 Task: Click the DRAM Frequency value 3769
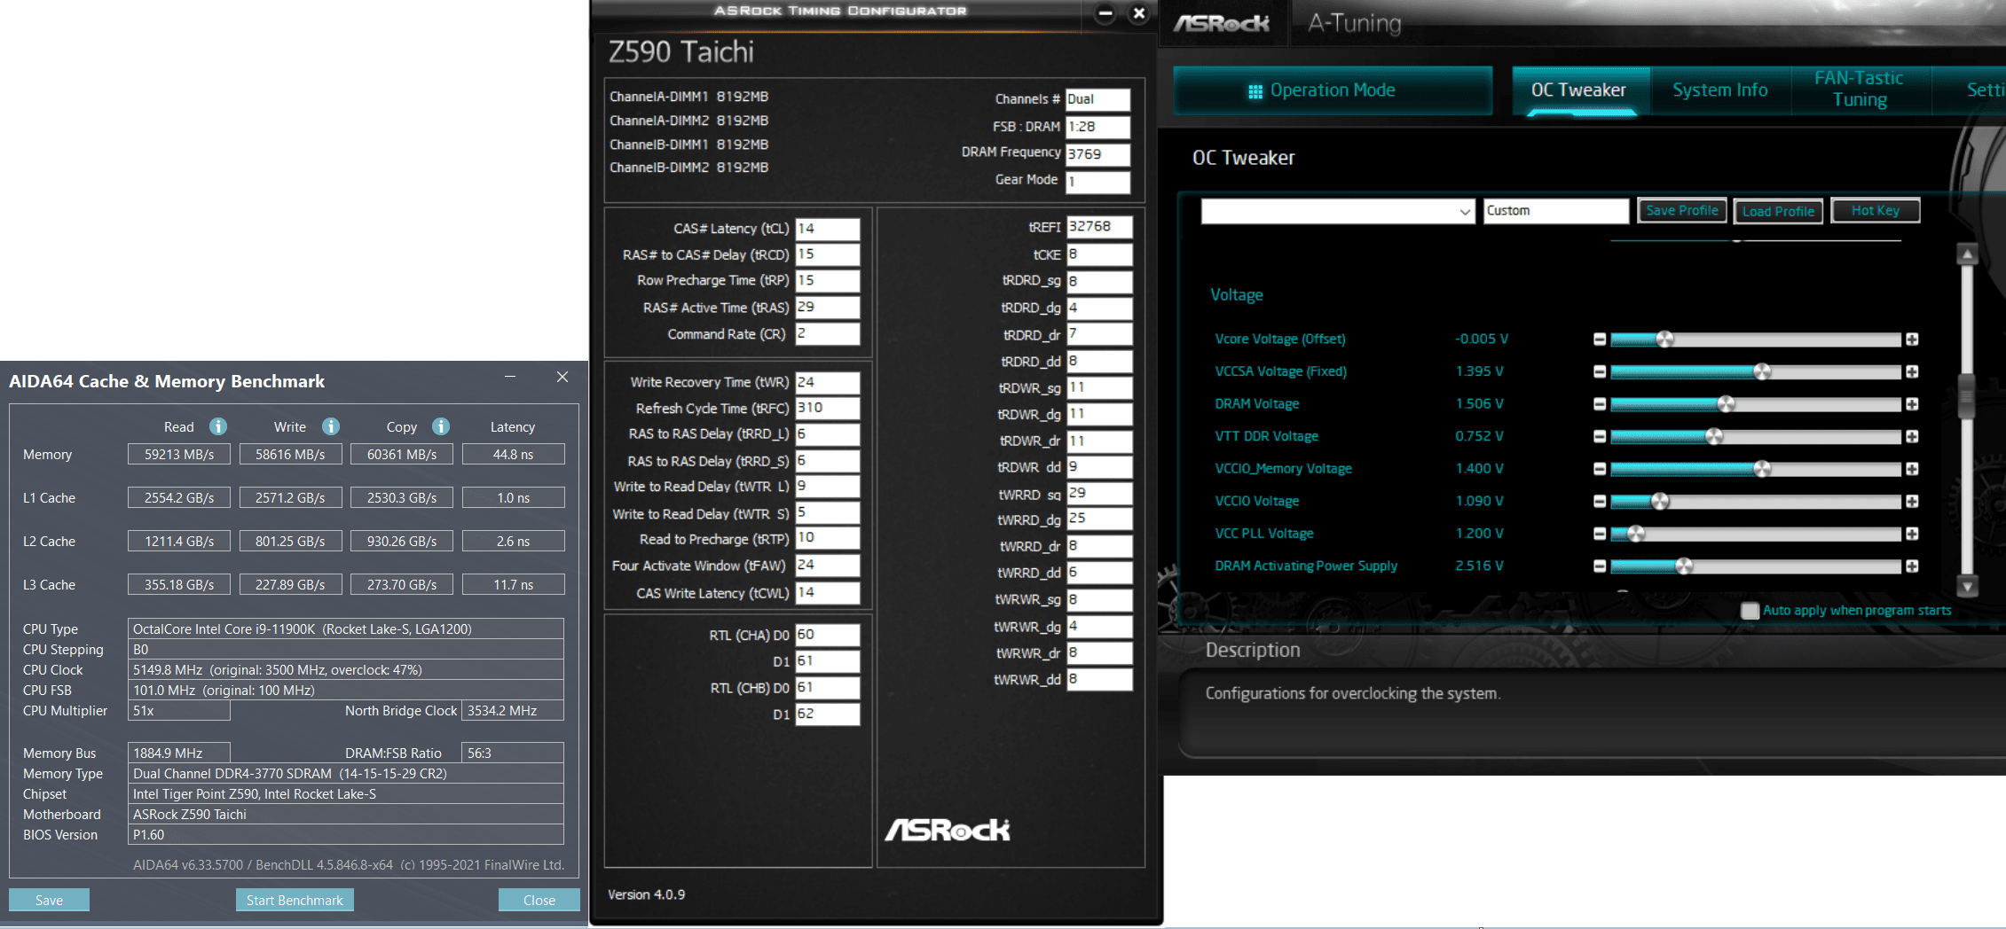[x=1097, y=154]
